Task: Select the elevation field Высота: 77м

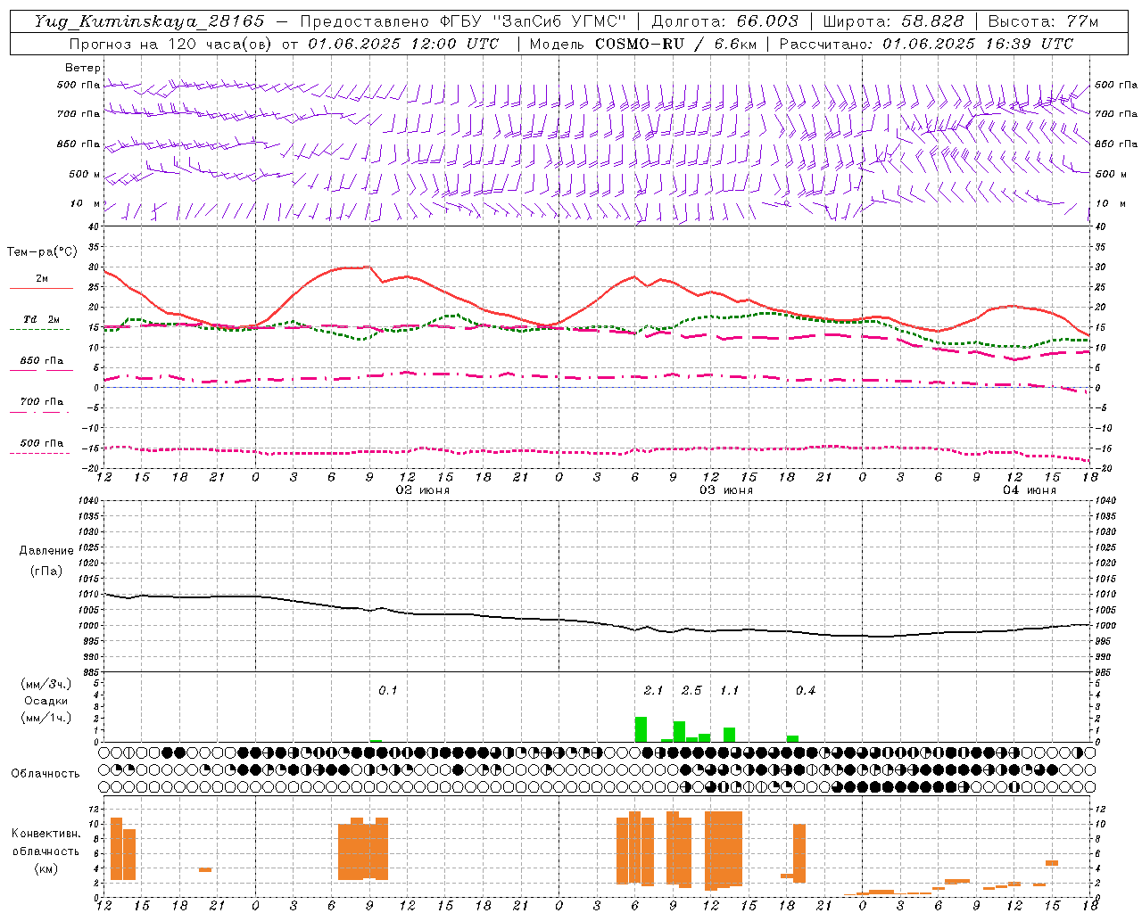Action: 1043,21
